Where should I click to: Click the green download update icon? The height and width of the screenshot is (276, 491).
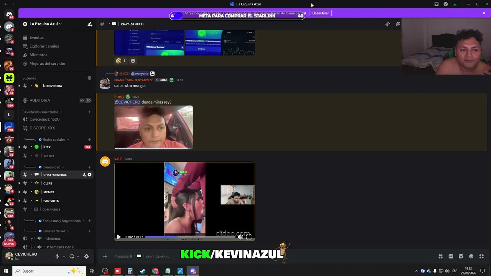coord(455,4)
